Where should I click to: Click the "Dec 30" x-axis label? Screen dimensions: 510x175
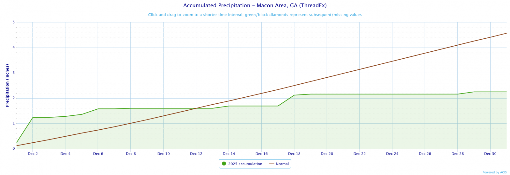(490, 154)
